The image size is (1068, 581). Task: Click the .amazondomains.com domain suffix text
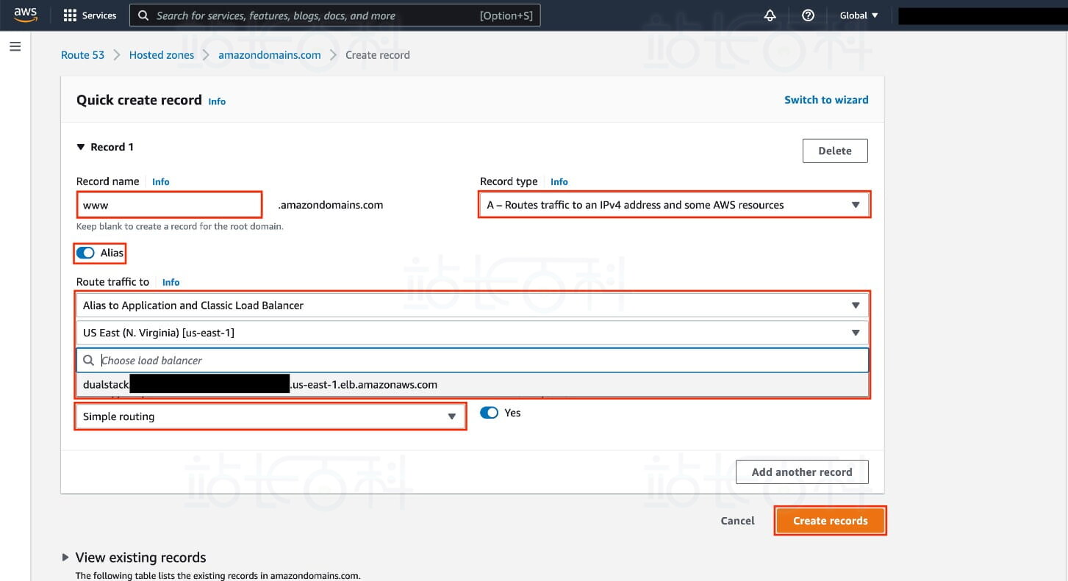tap(331, 205)
